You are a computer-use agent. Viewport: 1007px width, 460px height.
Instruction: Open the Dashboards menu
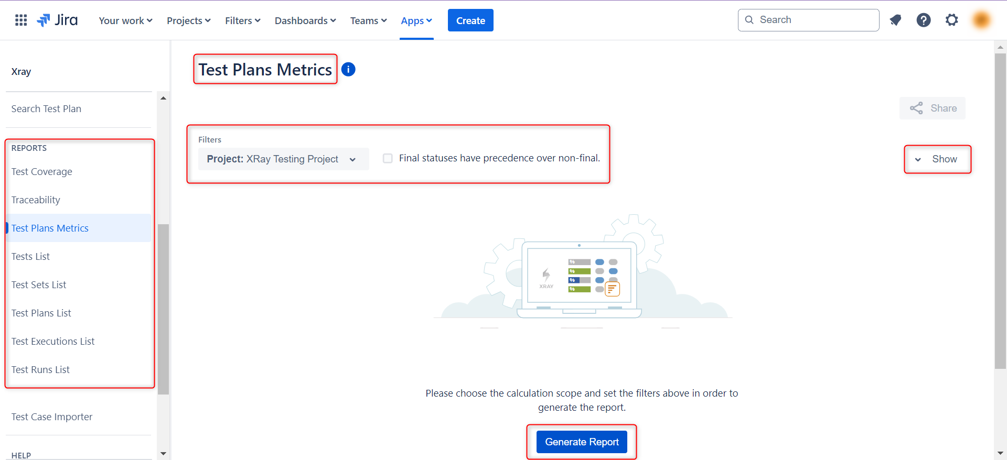click(305, 20)
